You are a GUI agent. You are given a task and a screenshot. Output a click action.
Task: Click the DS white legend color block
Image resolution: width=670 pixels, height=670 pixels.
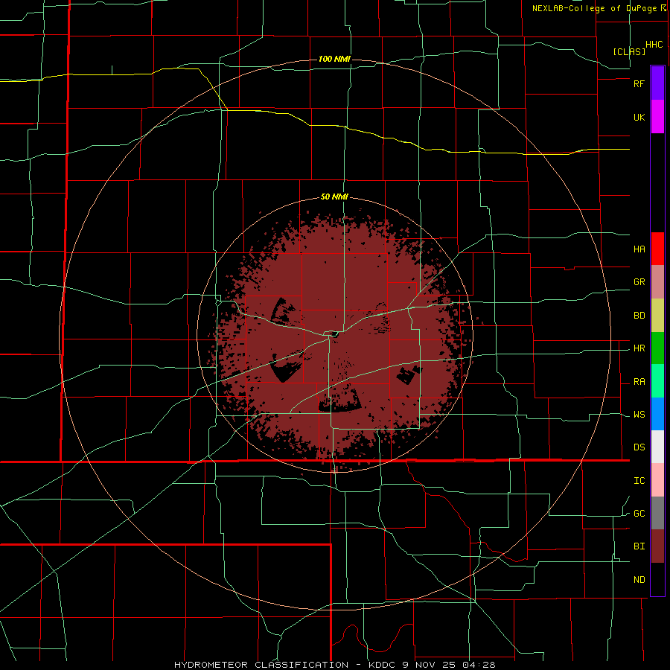657,447
